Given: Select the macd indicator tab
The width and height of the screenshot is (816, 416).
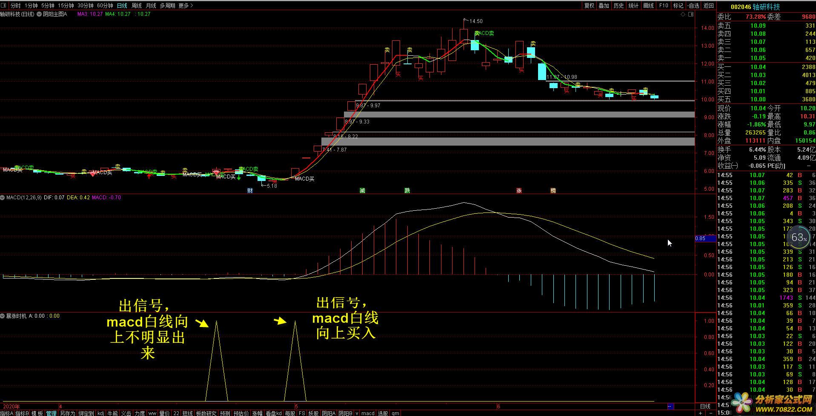Looking at the screenshot, I should (368, 413).
